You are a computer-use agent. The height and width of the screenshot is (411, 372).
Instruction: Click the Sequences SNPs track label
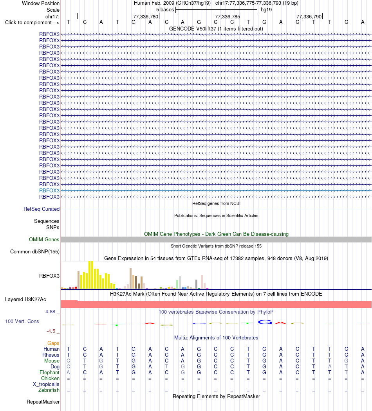pyautogui.click(x=47, y=224)
